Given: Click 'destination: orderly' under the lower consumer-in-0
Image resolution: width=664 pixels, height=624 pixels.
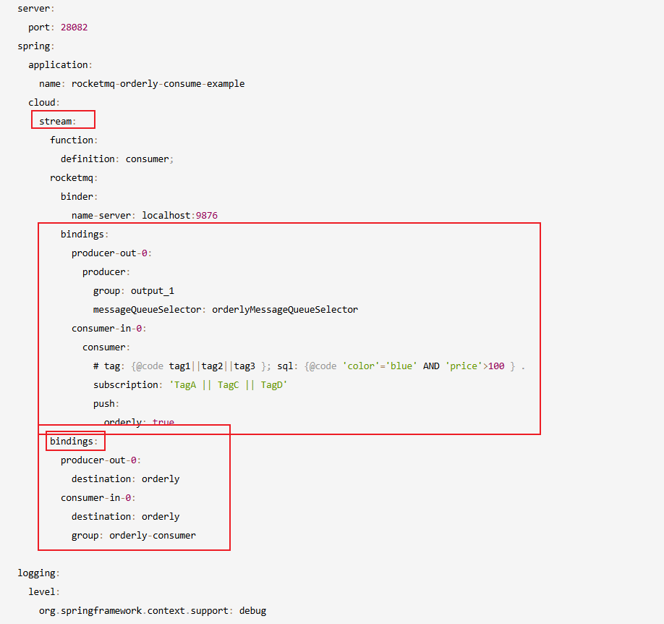Looking at the screenshot, I should point(125,517).
